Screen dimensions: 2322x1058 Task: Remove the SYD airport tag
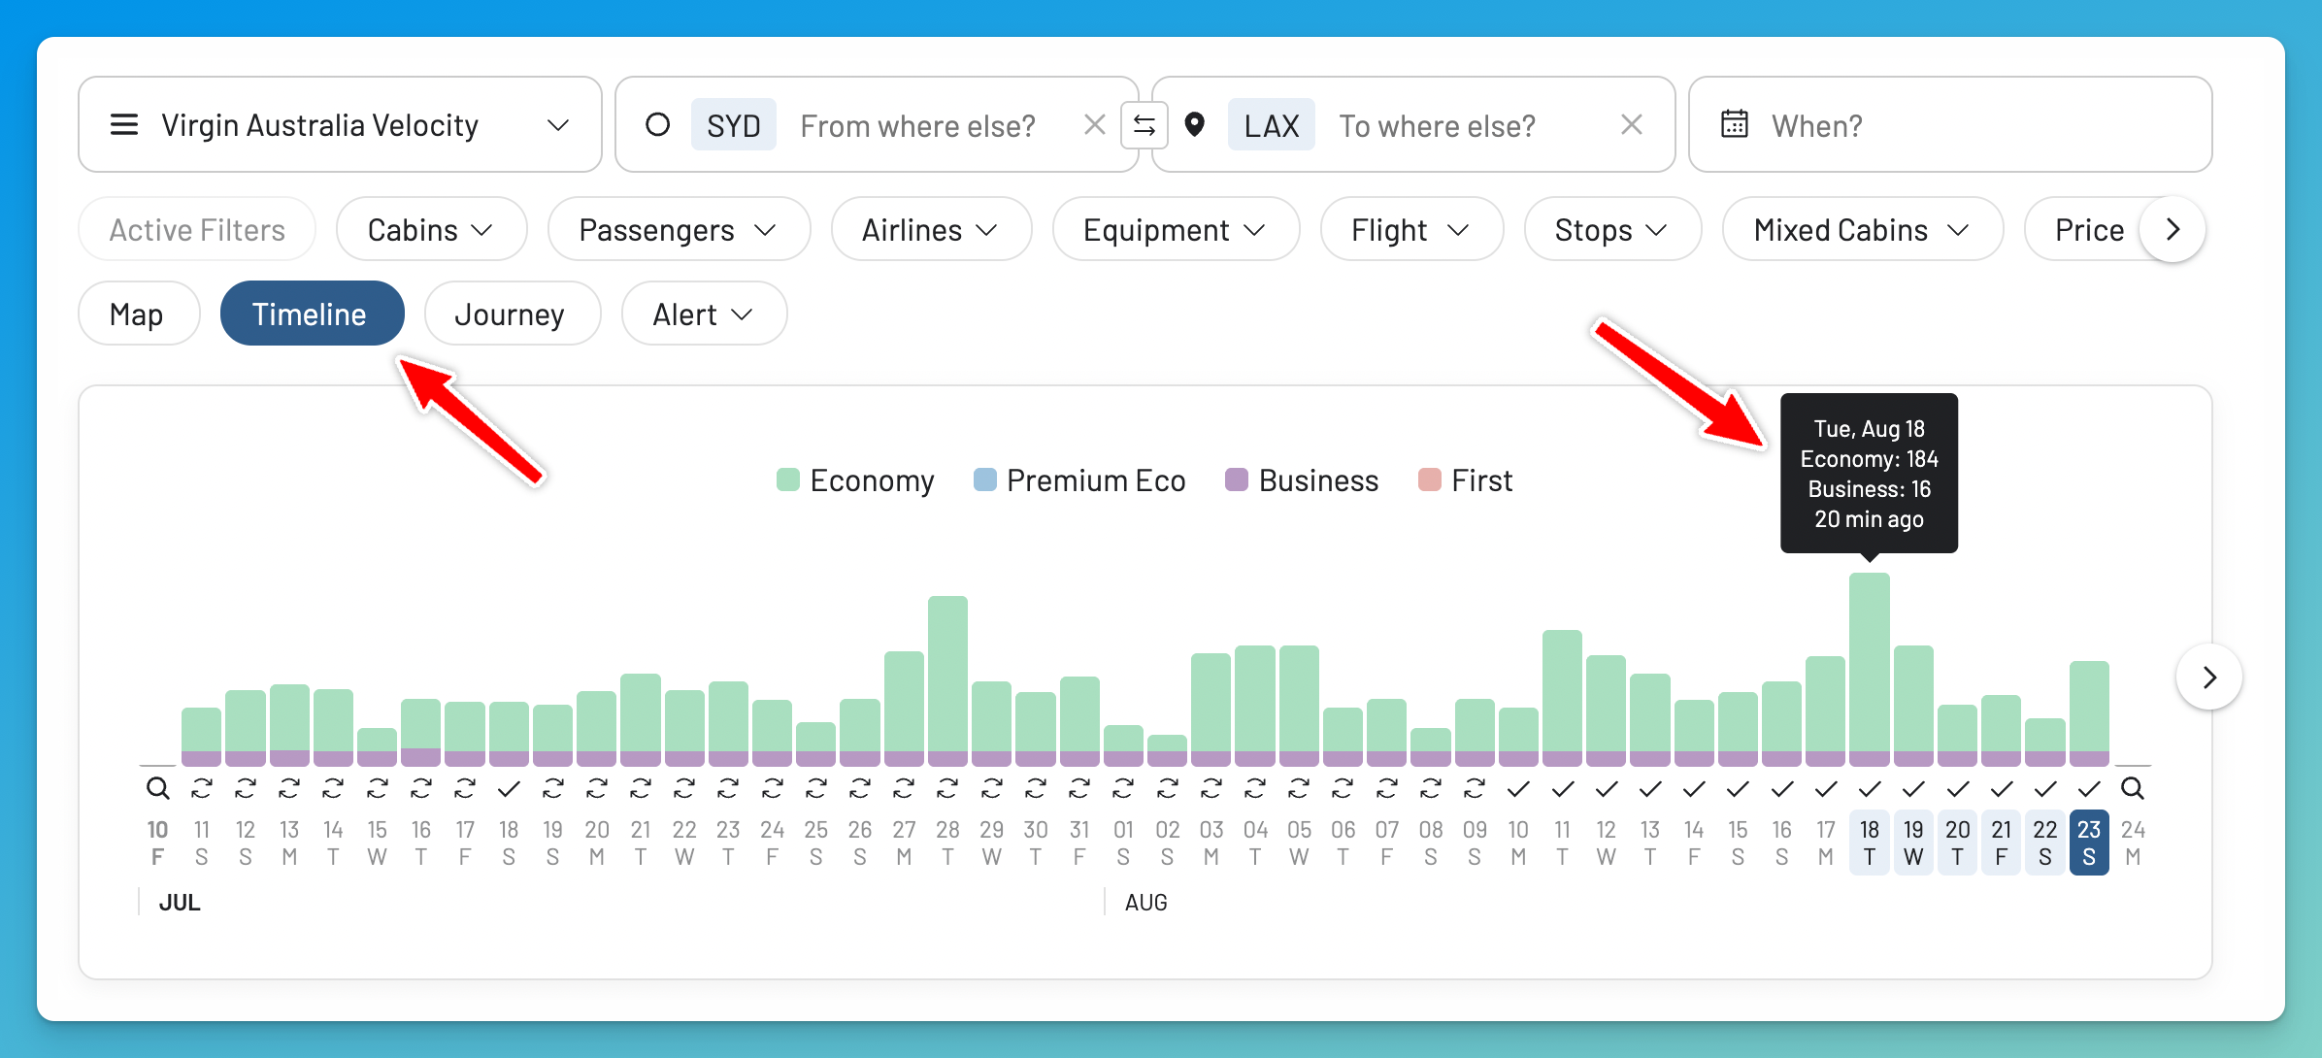pyautogui.click(x=733, y=125)
